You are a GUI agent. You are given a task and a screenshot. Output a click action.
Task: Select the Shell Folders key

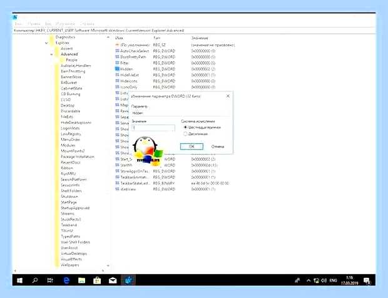pos(71,190)
